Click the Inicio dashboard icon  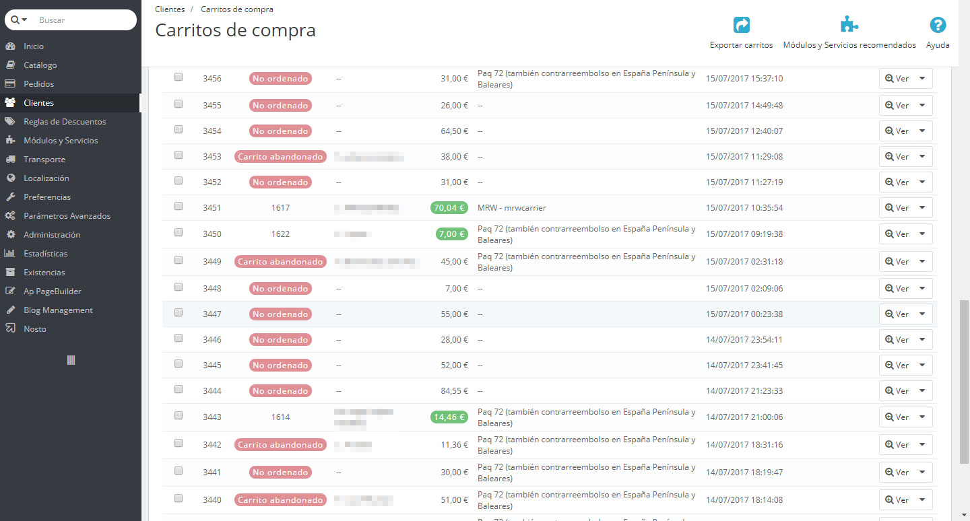[x=10, y=46]
